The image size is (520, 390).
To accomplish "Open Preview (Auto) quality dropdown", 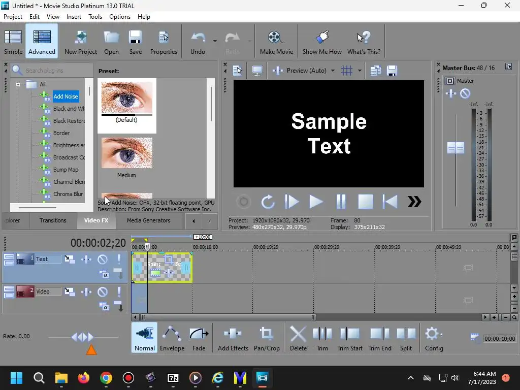I will coord(333,71).
